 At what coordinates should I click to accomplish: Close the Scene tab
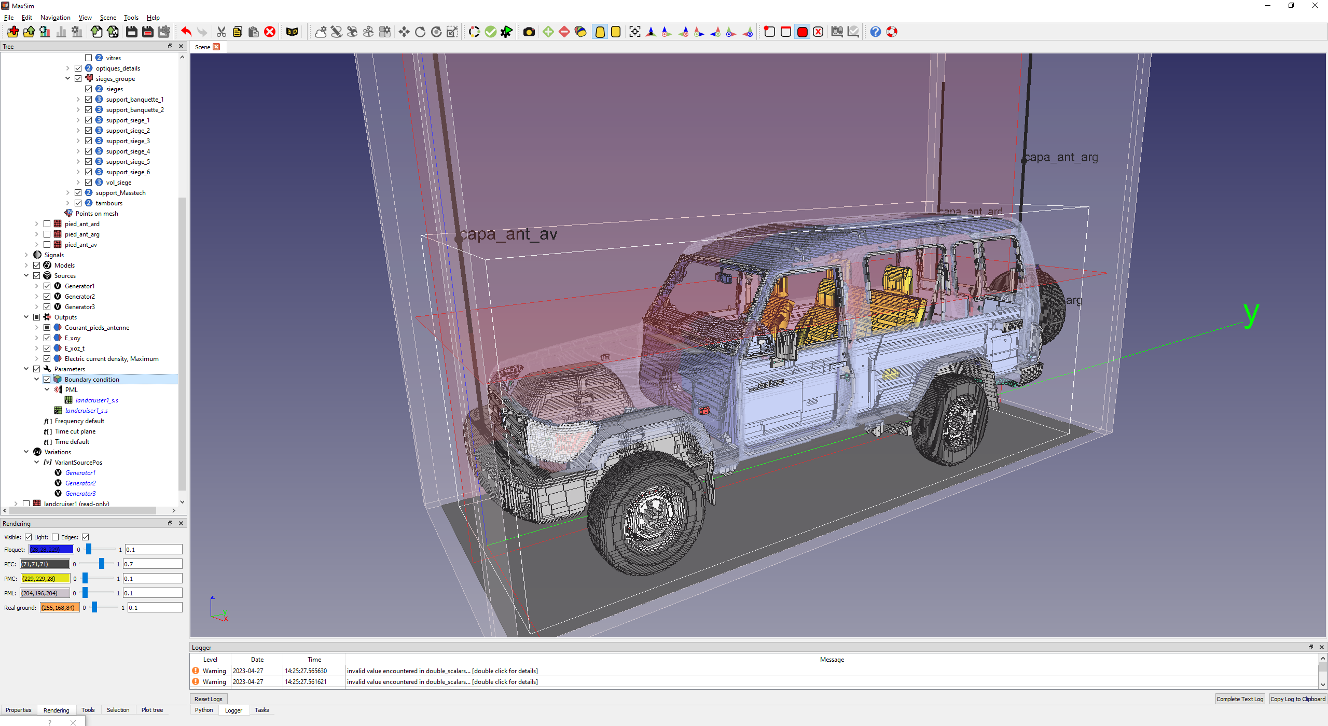(x=216, y=47)
